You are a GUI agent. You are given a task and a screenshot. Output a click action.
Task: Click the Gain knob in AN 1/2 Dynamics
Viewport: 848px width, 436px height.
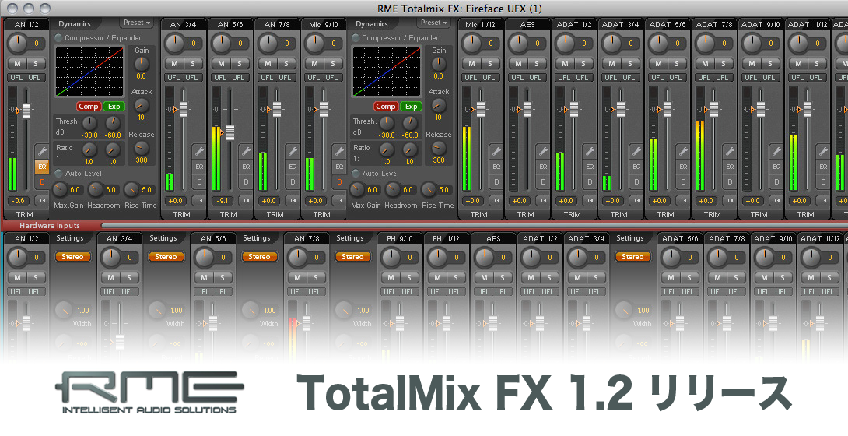pos(141,63)
